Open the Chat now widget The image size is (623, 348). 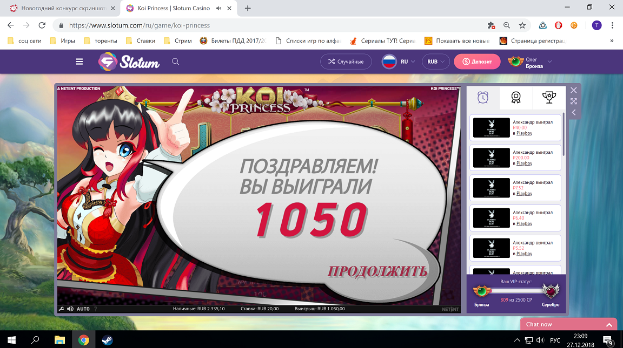pyautogui.click(x=568, y=324)
